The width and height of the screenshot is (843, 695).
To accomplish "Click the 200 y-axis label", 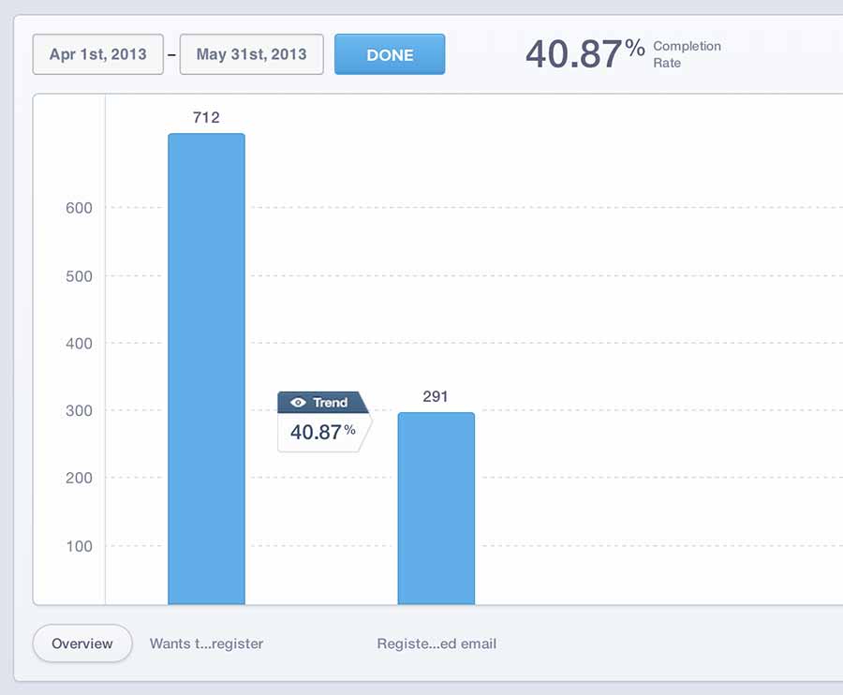I will pyautogui.click(x=79, y=478).
